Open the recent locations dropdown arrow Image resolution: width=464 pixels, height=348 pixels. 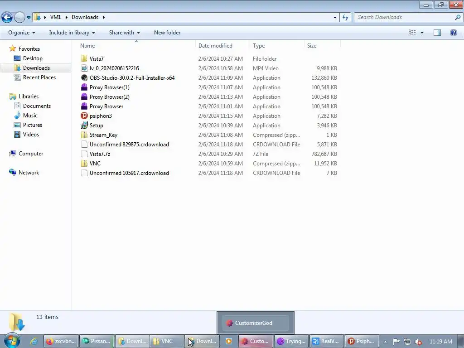click(x=29, y=18)
